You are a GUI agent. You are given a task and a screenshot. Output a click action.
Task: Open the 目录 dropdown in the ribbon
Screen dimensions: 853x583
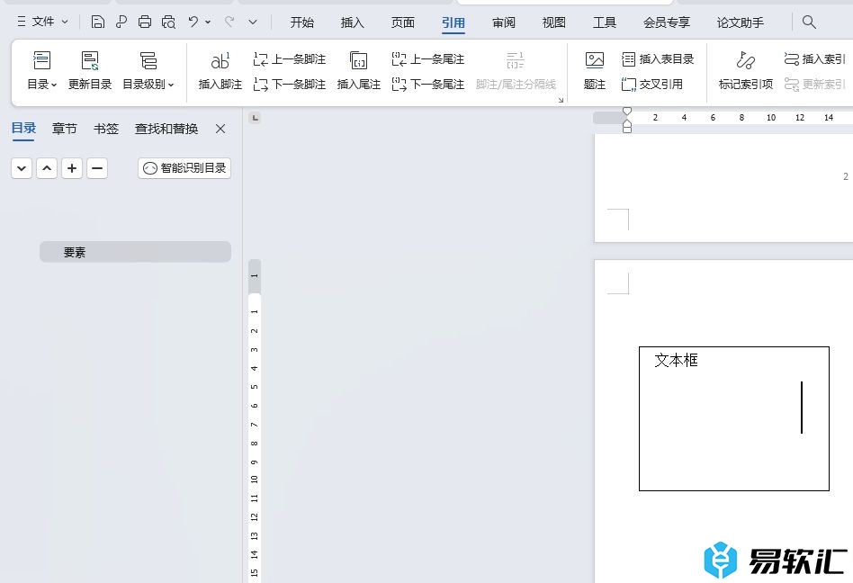(42, 70)
